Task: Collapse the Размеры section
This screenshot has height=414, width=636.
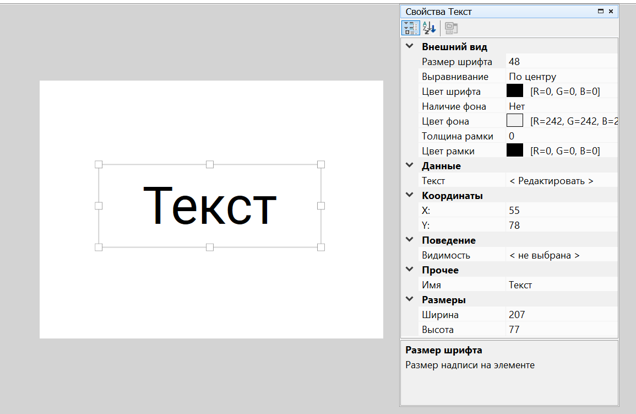Action: tap(409, 299)
